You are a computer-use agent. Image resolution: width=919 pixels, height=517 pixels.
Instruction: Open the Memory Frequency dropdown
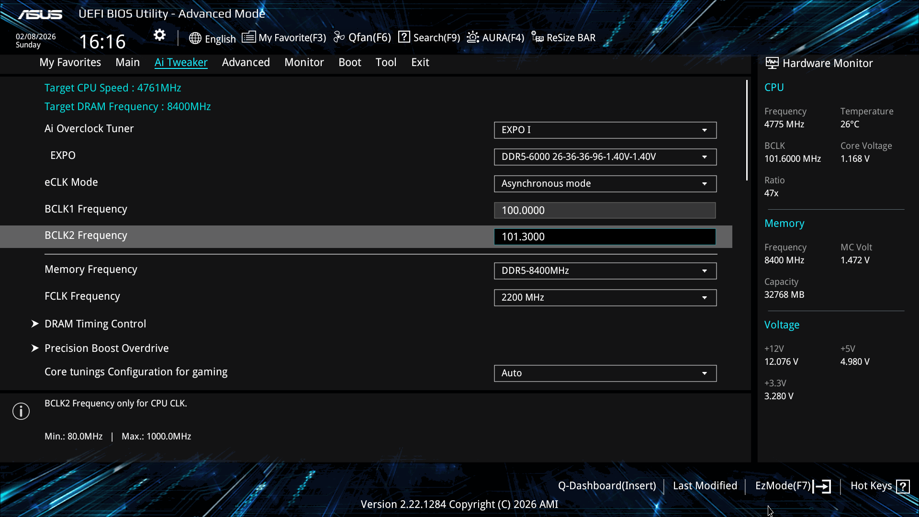(x=605, y=271)
